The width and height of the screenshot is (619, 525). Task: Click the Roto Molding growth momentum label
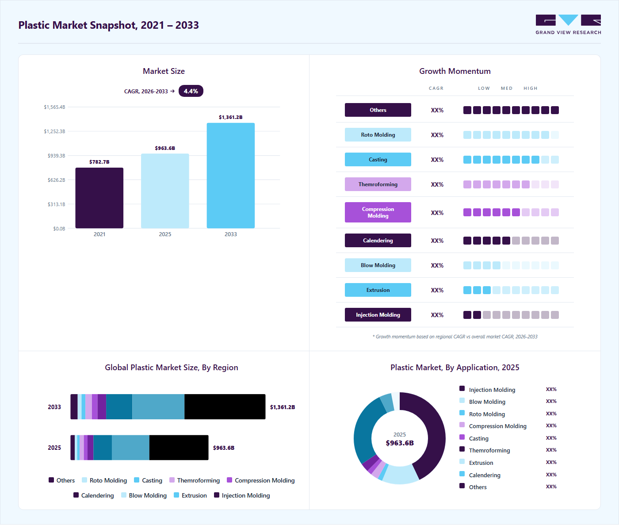pyautogui.click(x=378, y=135)
